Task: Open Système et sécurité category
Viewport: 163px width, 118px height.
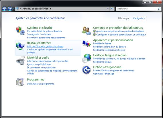Action: pyautogui.click(x=40, y=28)
